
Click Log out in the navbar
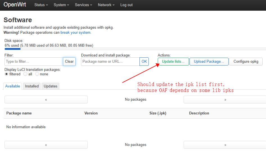tap(127, 5)
